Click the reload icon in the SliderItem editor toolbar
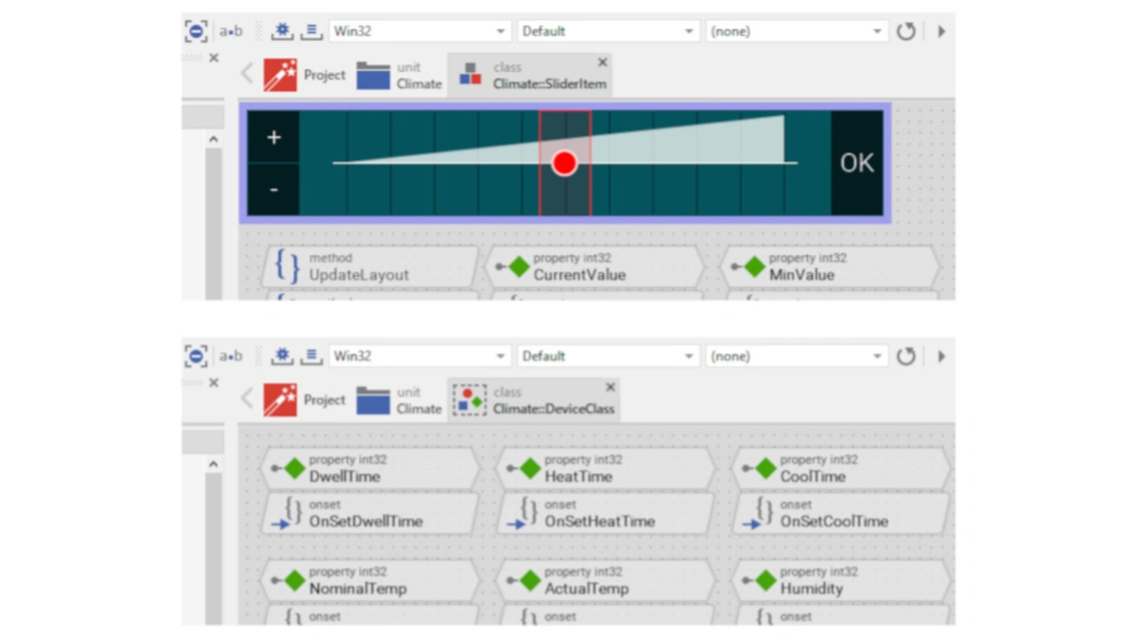The height and width of the screenshot is (639, 1137). pos(905,31)
